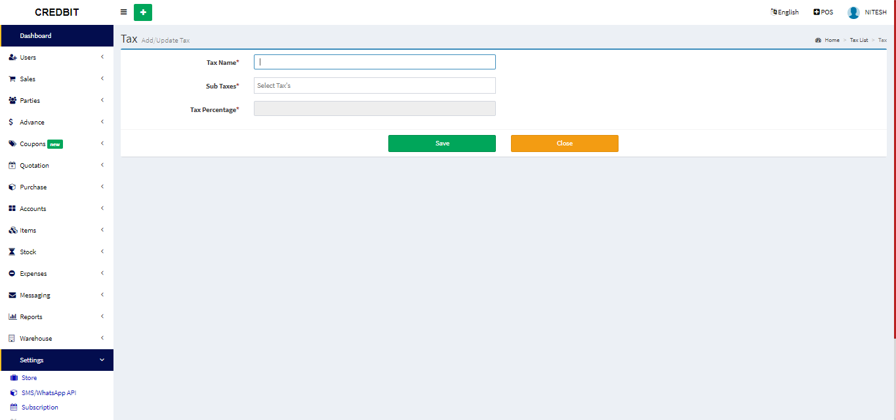Viewport: 896px width, 420px height.
Task: Open the SMS/WhatsApp API settings link
Action: [x=49, y=393]
